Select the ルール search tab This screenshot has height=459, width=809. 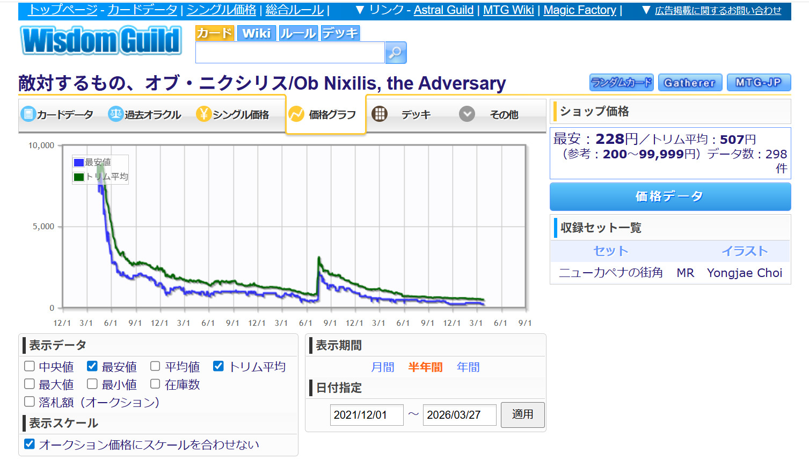[298, 33]
